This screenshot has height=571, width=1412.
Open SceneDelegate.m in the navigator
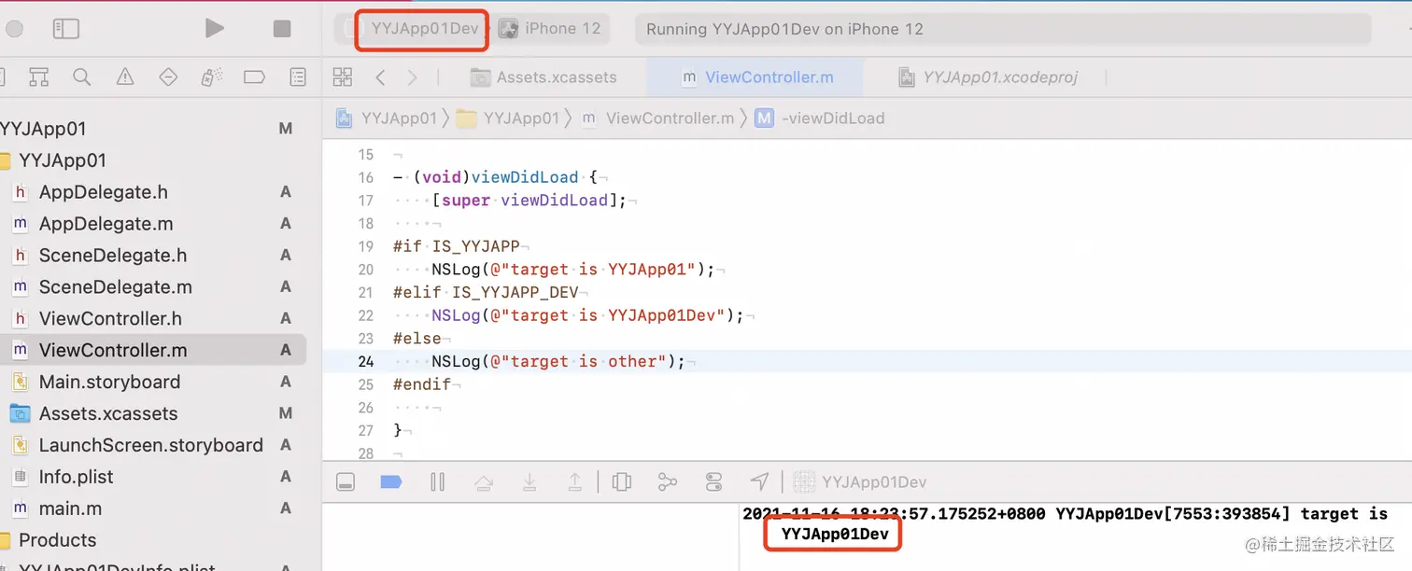pyautogui.click(x=153, y=287)
